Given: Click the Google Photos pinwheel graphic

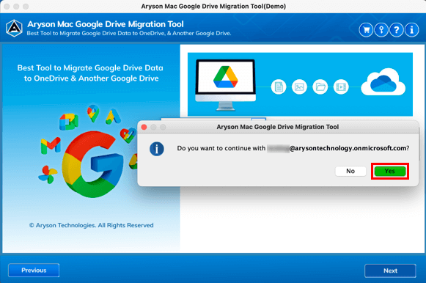Looking at the screenshot, I should coord(48,174).
